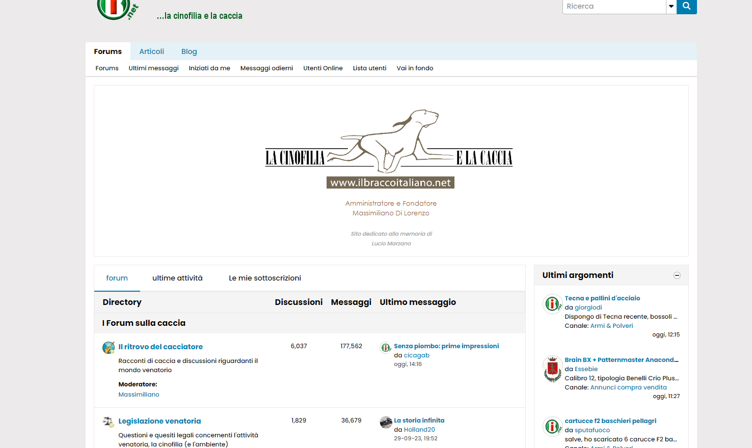Open Messaggi odierni

[266, 68]
